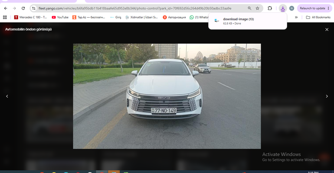Open the WhatsApp bookmark

click(199, 17)
